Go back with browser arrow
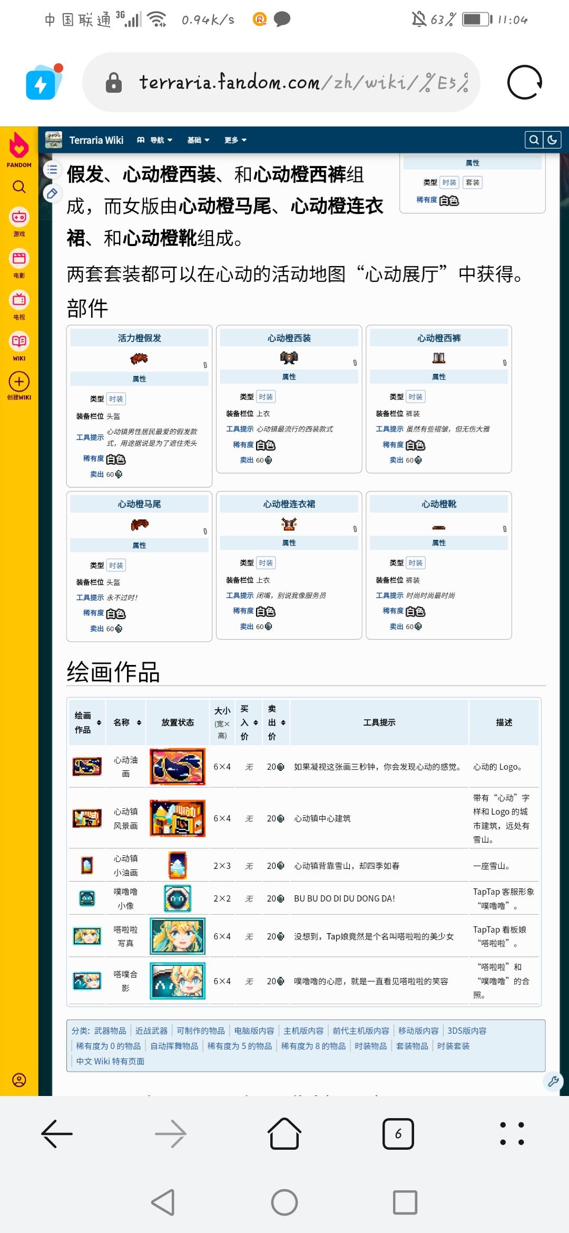This screenshot has width=569, height=1233. (57, 1134)
